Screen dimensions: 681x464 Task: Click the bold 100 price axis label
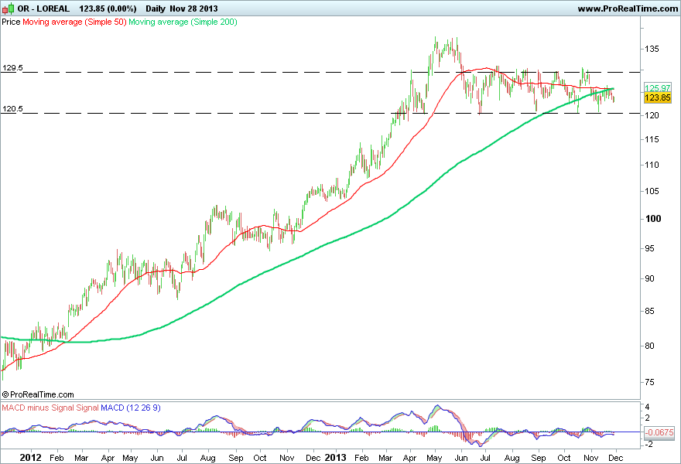click(653, 219)
